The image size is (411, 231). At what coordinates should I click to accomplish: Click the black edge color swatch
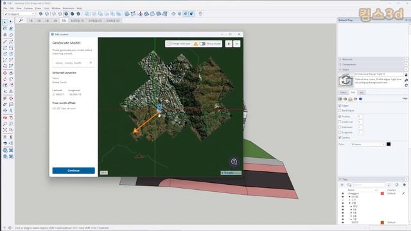(389, 144)
